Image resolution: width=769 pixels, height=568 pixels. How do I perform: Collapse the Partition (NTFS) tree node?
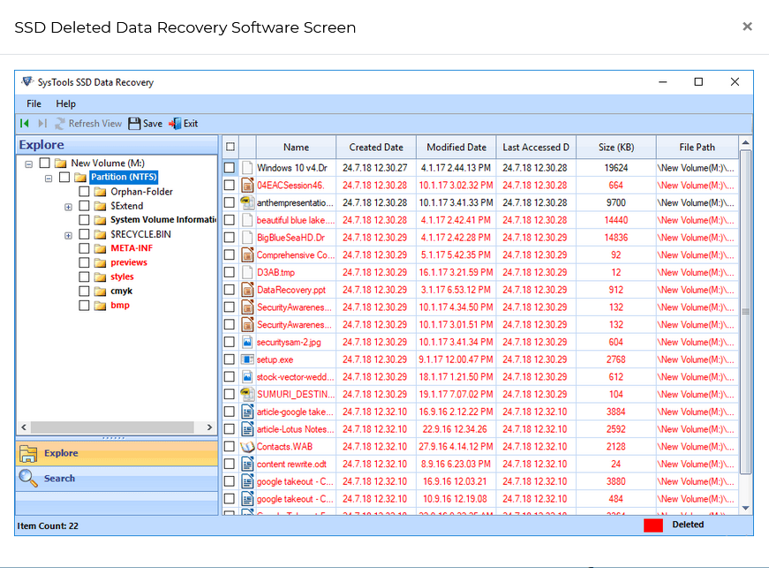pyautogui.click(x=49, y=178)
